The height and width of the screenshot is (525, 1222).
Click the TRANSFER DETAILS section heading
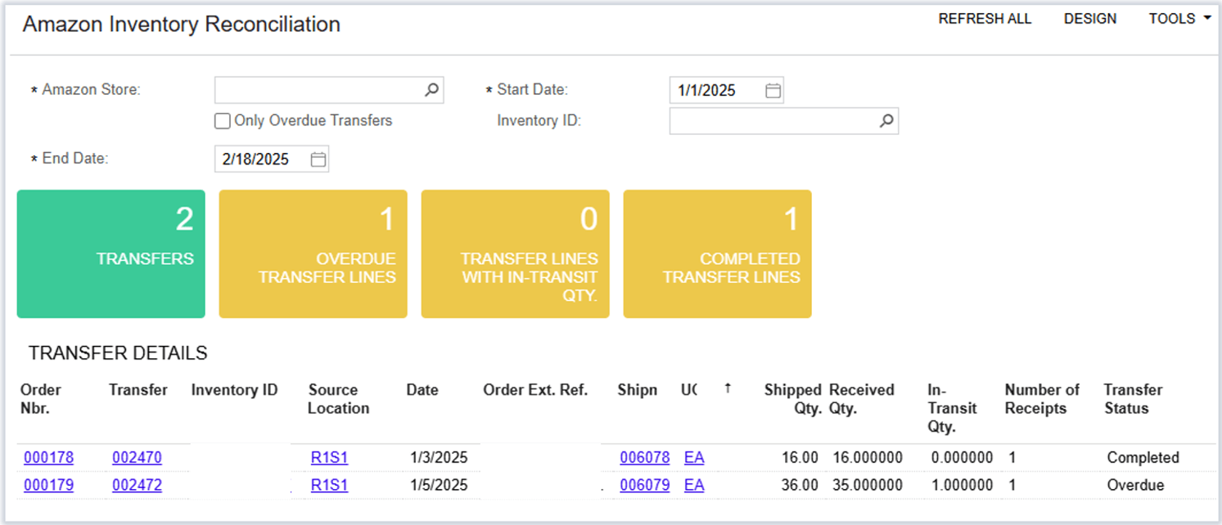click(x=118, y=353)
